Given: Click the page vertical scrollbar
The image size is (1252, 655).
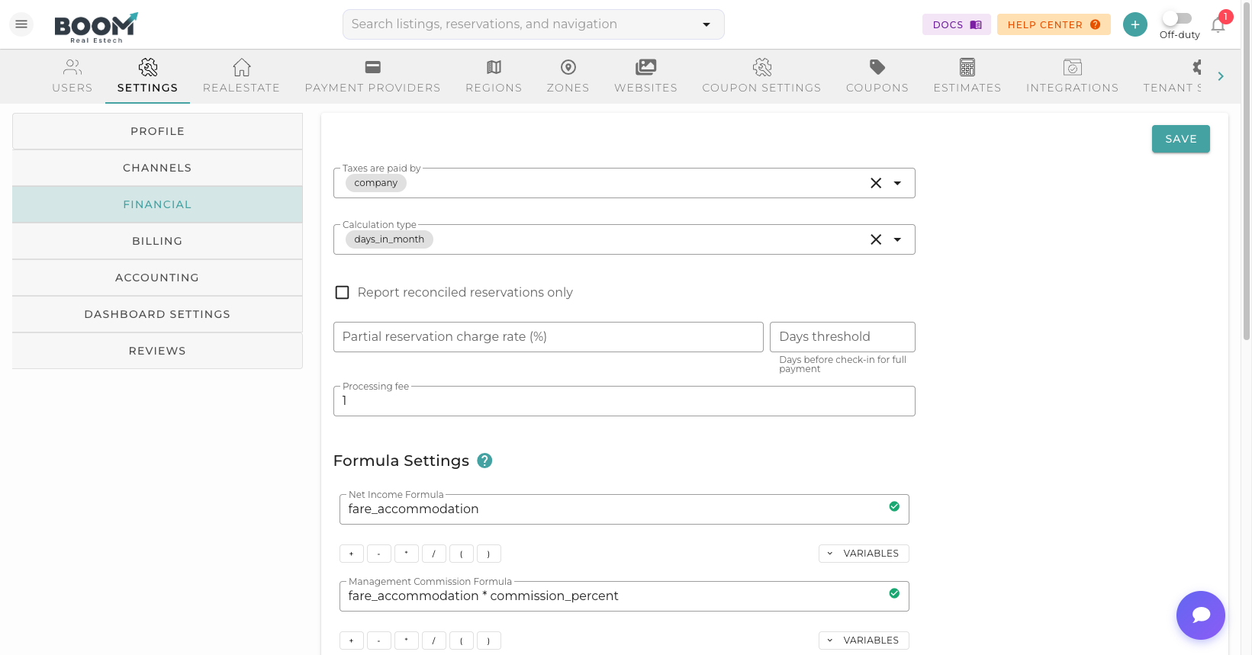Looking at the screenshot, I should (x=1247, y=172).
